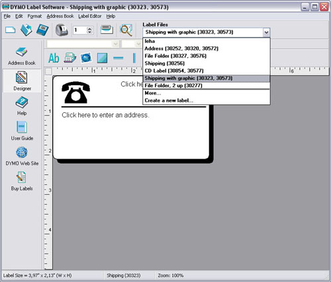
Task: Maximize the DYMO Label Software window
Action: pyautogui.click(x=314, y=7)
